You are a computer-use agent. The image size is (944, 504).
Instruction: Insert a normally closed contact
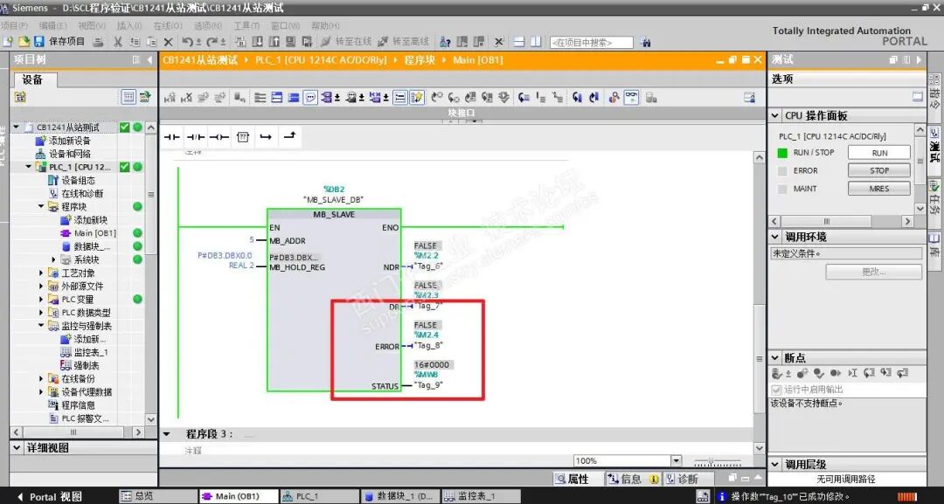[x=196, y=137]
